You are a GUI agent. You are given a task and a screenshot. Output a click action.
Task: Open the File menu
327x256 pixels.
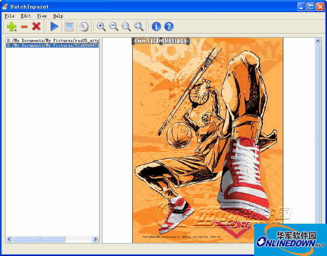point(9,16)
